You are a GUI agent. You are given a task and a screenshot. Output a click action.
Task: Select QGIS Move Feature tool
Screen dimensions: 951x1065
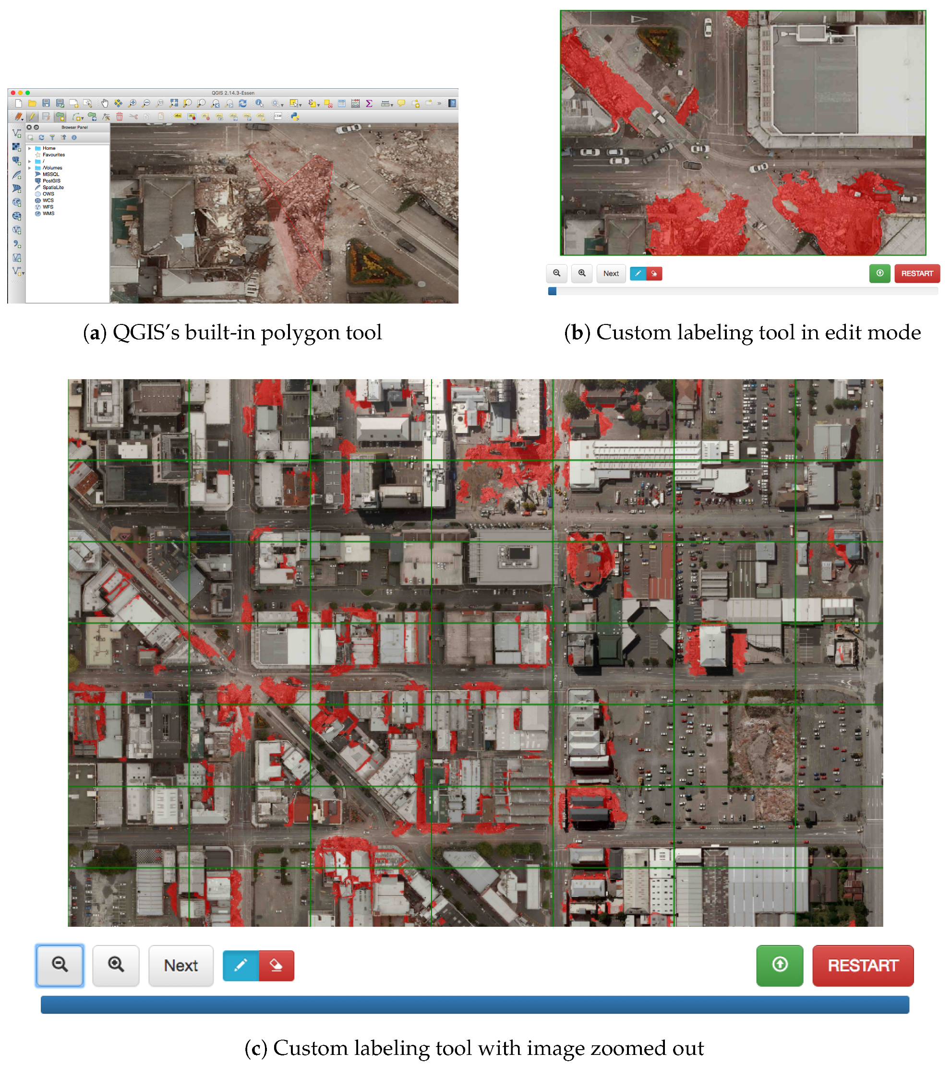(x=92, y=117)
